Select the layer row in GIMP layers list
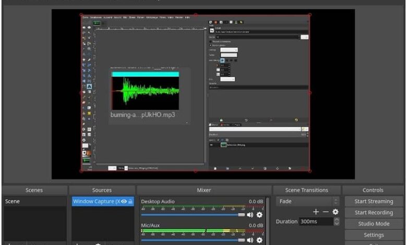The height and width of the screenshot is (245, 407). point(258,145)
